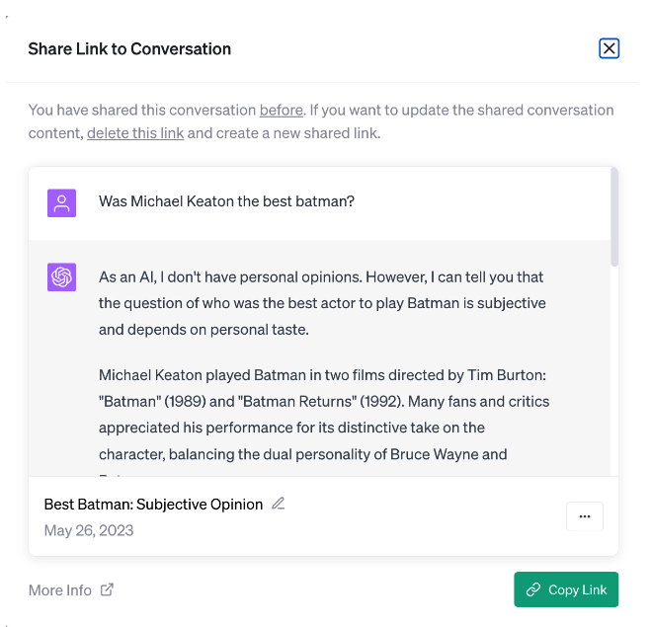The width and height of the screenshot is (651, 627).
Task: Follow the "before" shared link
Action: (281, 110)
